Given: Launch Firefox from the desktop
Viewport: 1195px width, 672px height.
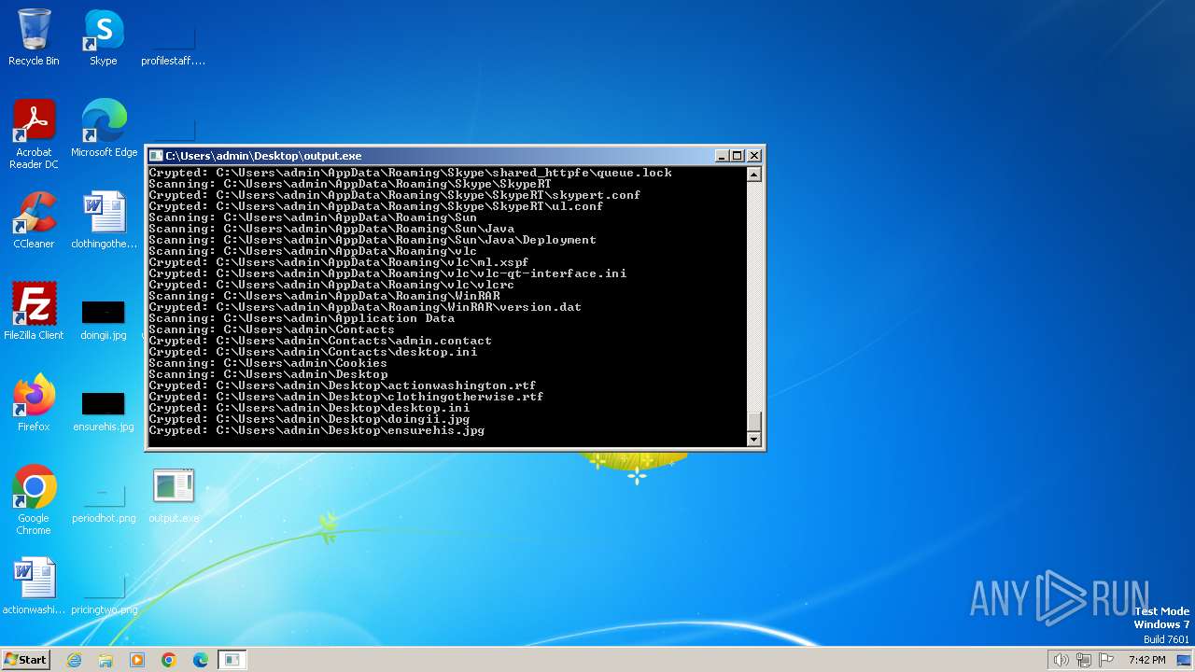Looking at the screenshot, I should tap(34, 403).
